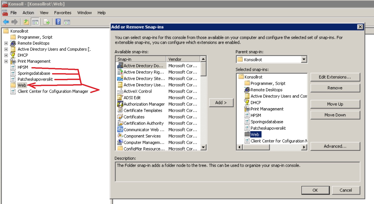The height and width of the screenshot is (204, 374).
Task: Open the Help menu
Action: click(x=102, y=13)
